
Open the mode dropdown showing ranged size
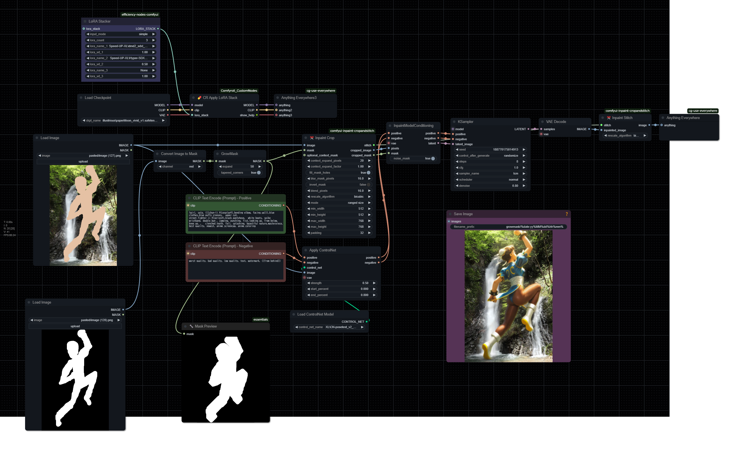(339, 203)
